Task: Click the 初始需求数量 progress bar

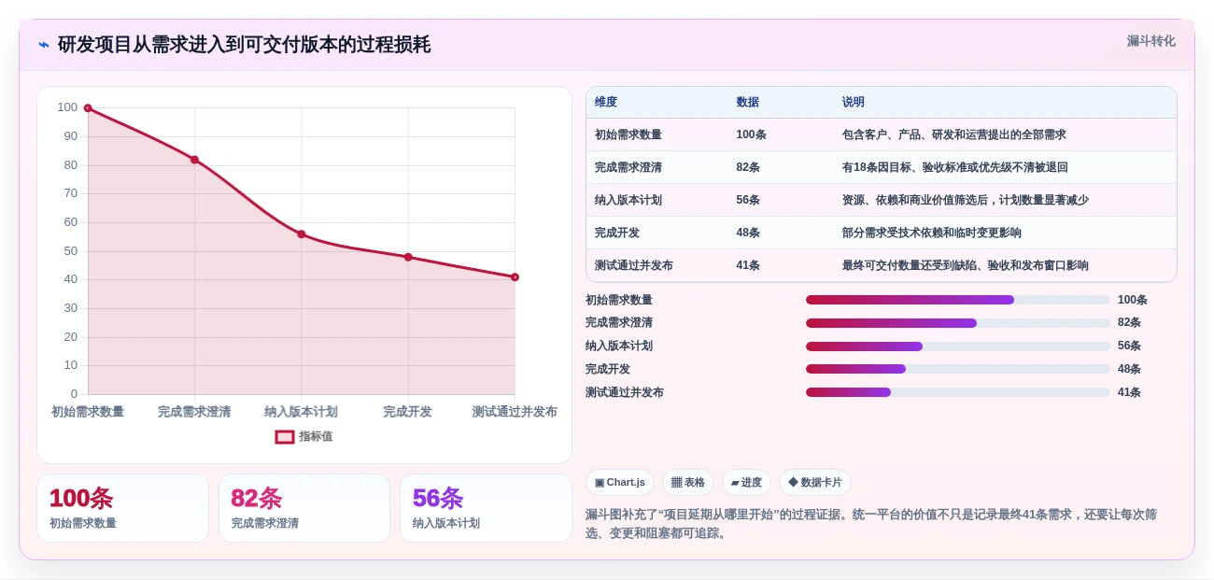Action: (958, 300)
